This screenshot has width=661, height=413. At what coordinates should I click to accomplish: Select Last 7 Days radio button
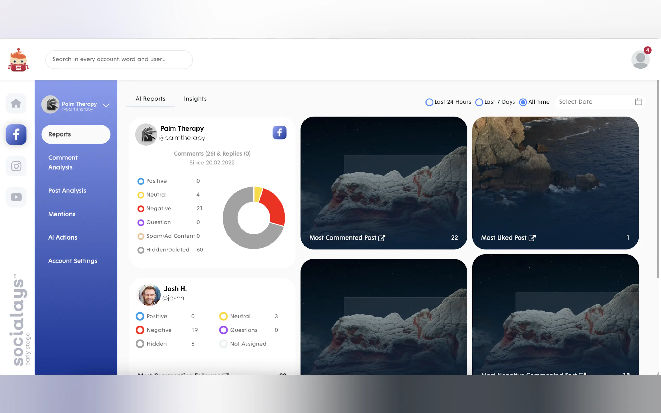(x=479, y=102)
